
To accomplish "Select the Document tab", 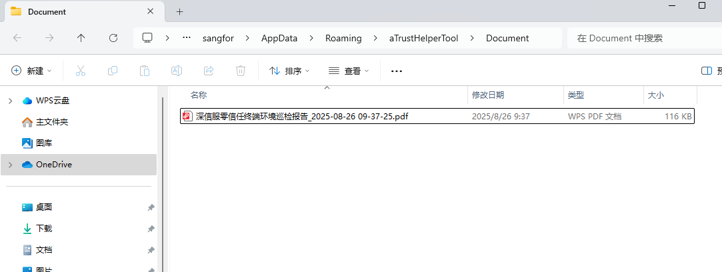I will tap(85, 11).
